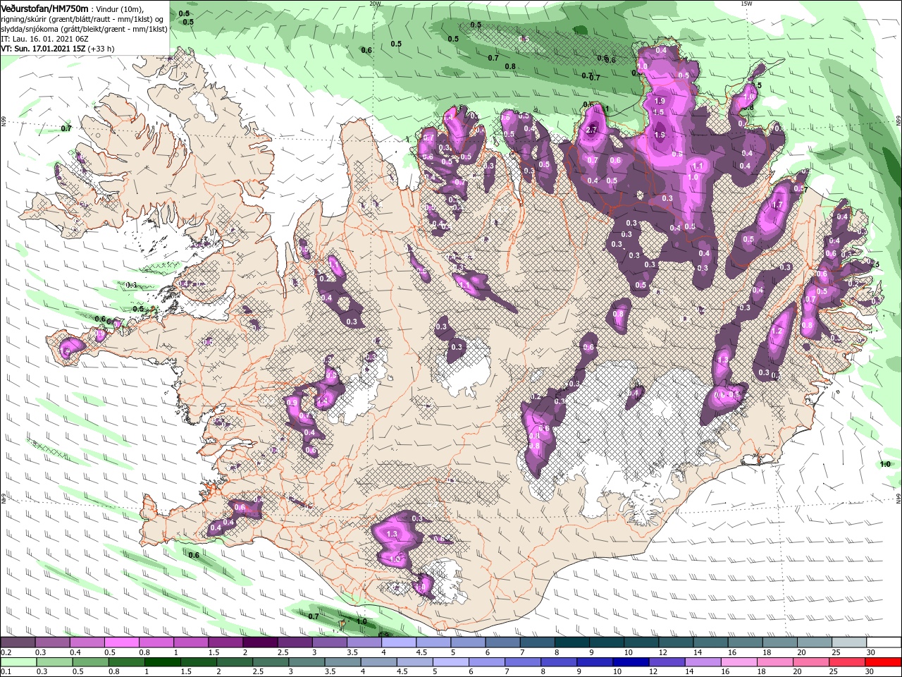
Task: Choose the 4 mm lavender snow swatch
Action: pos(400,642)
